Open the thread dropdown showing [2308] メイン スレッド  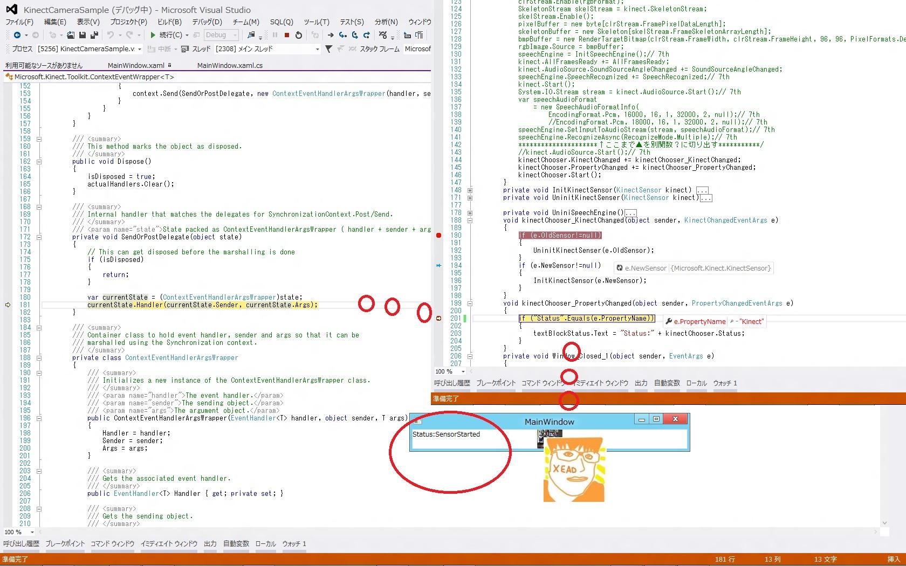pos(267,49)
